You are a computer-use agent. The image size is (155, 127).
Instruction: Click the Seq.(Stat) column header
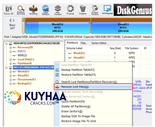(115, 48)
